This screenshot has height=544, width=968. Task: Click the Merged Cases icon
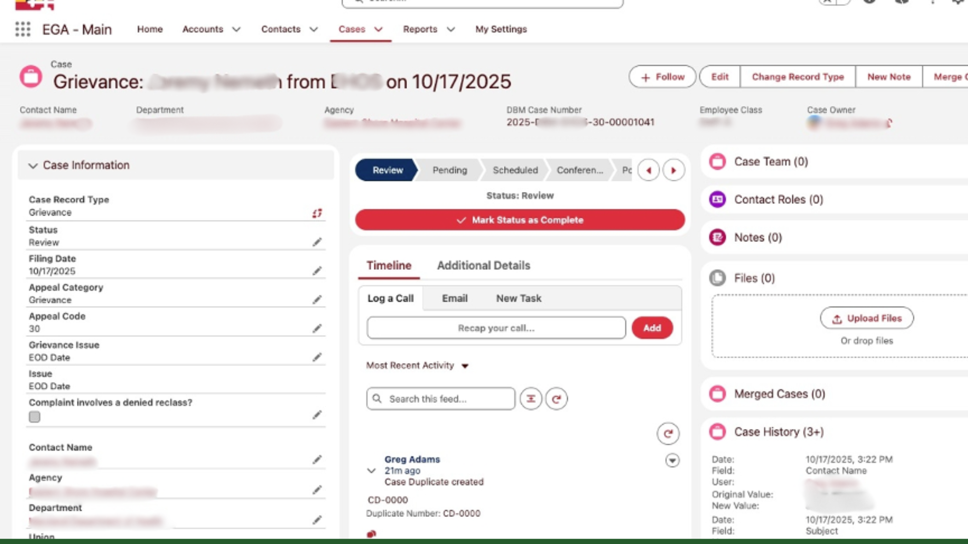point(718,394)
